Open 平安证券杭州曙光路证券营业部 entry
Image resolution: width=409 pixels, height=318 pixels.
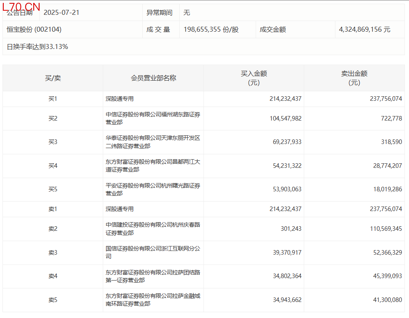coord(153,189)
